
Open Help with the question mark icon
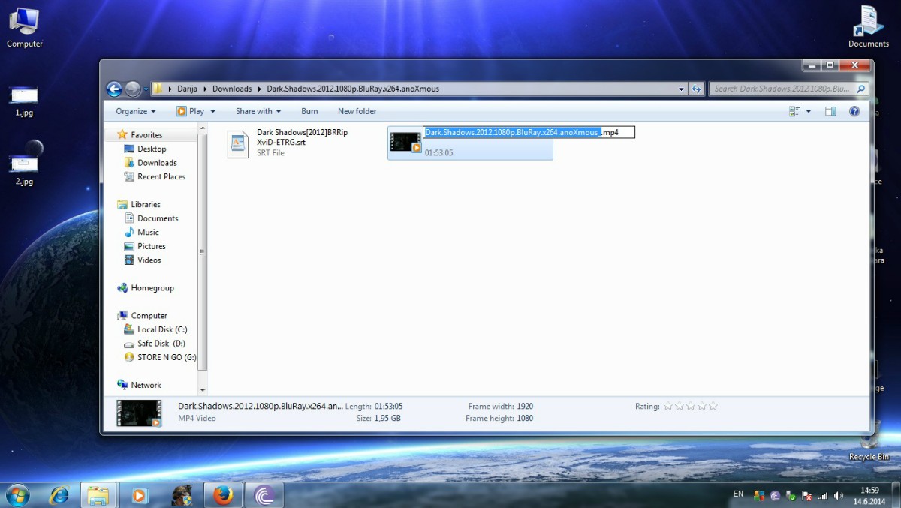[854, 111]
